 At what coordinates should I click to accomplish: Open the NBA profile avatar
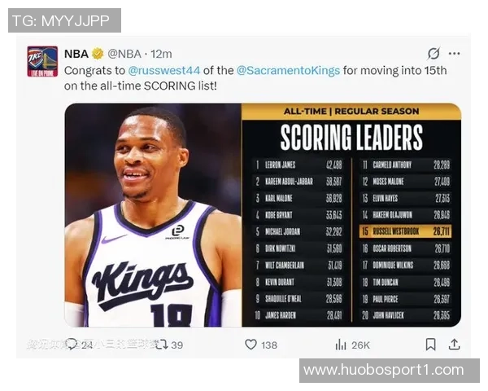click(x=42, y=61)
